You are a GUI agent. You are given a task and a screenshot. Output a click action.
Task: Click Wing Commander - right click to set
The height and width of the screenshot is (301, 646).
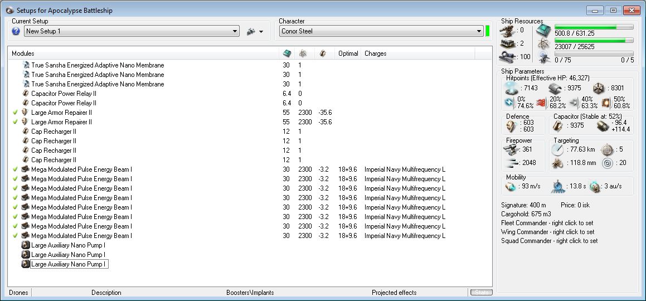pos(547,232)
